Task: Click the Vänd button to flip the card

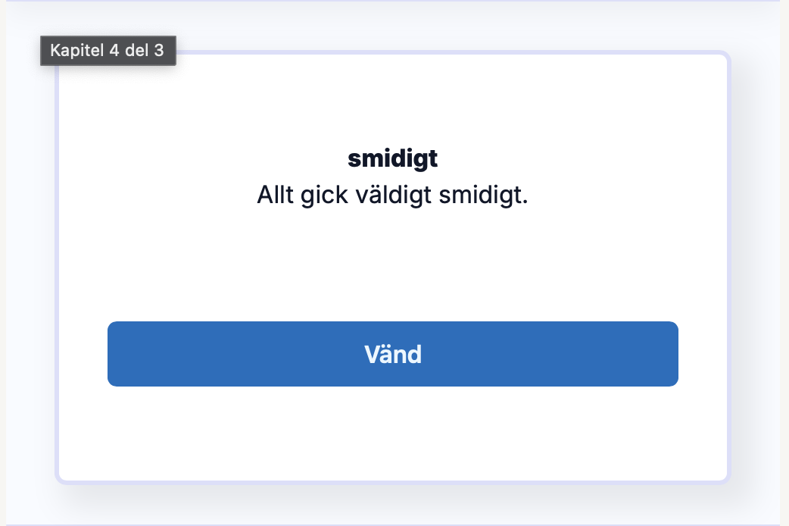Action: point(392,354)
